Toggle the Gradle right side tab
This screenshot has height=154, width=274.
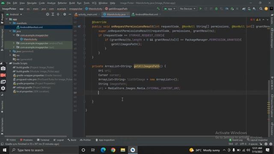coord(272,19)
